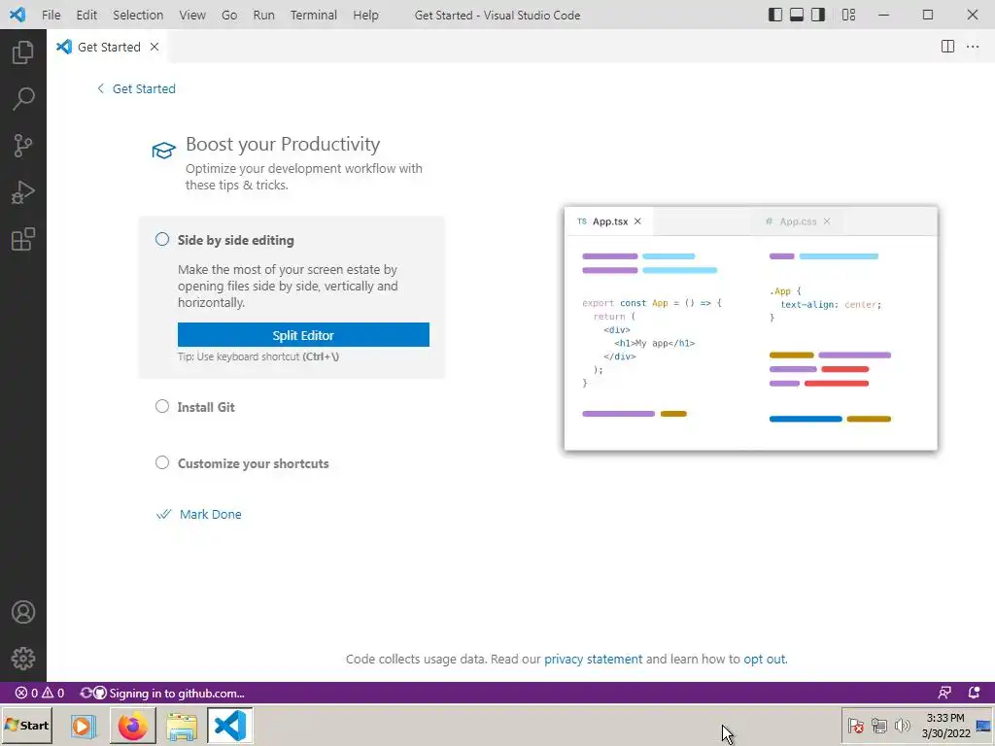Open the Edit menu

click(x=86, y=15)
